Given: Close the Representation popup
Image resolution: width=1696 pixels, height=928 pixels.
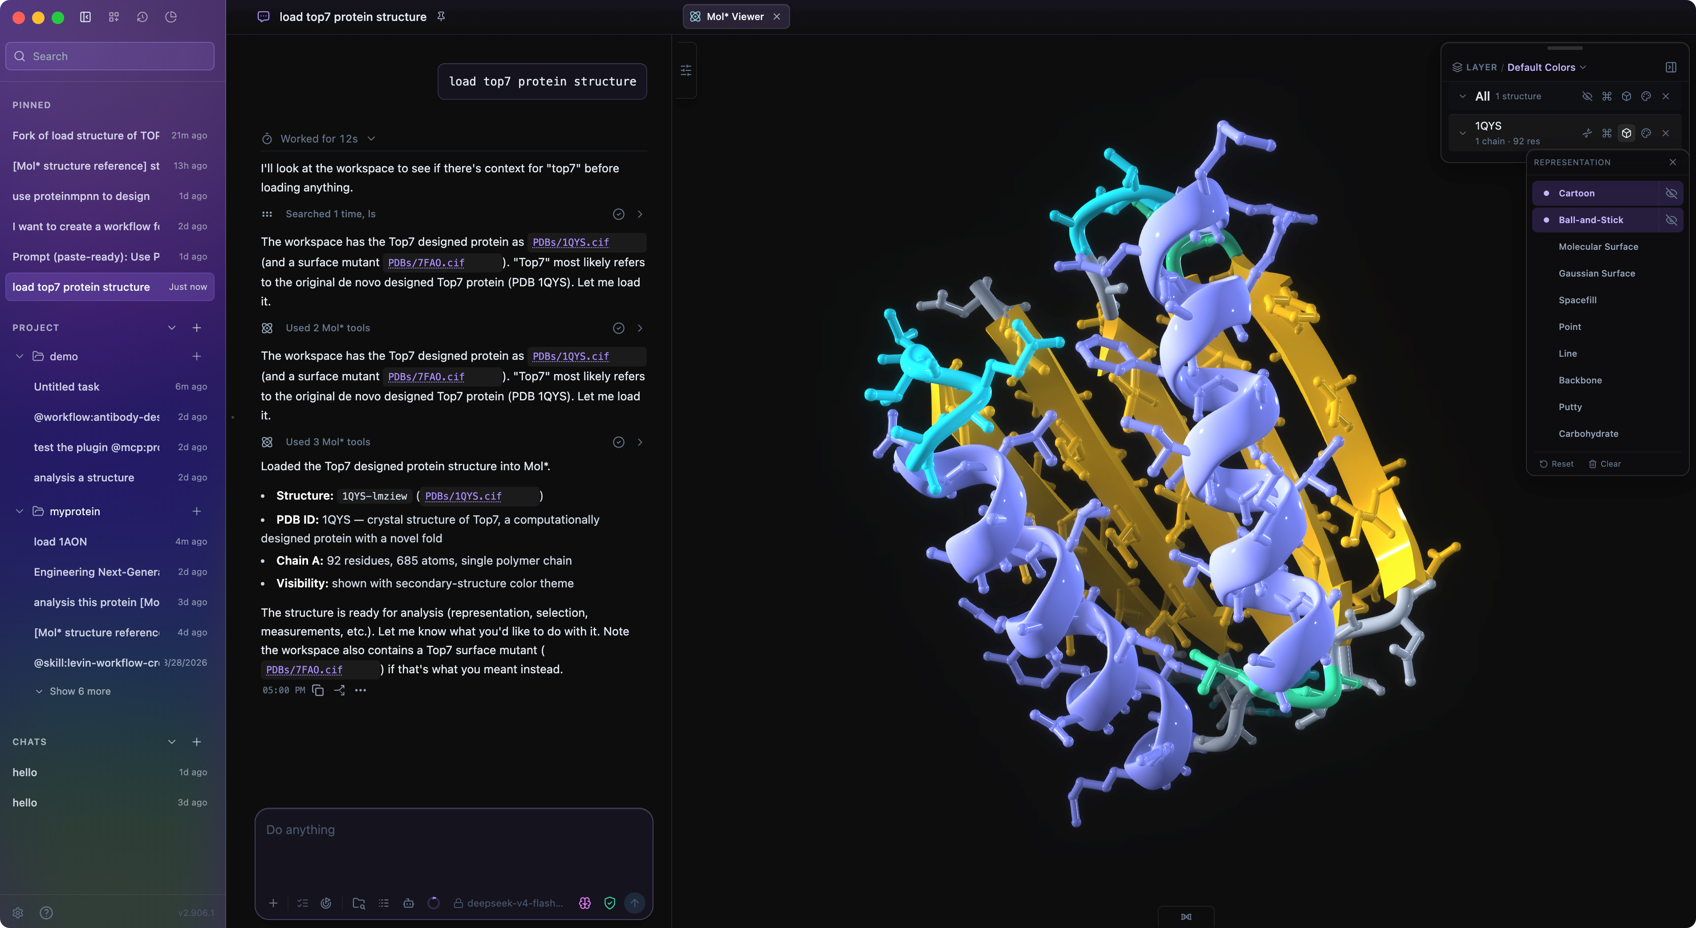Looking at the screenshot, I should click(x=1672, y=162).
